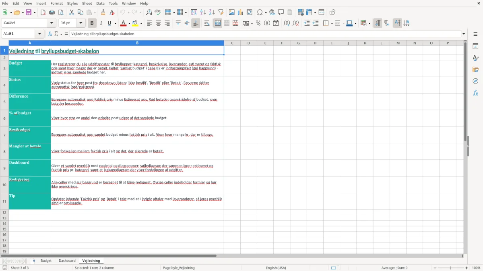Select row 12 header

pyautogui.click(x=4, y=212)
